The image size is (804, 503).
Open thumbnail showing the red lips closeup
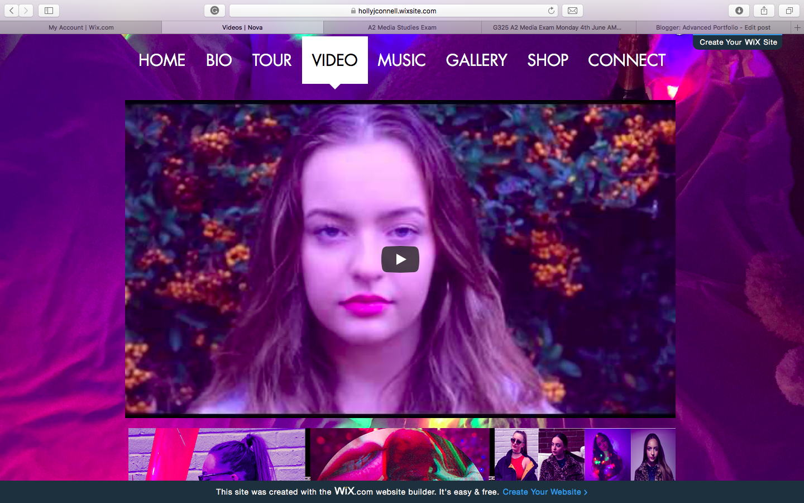[x=400, y=454]
